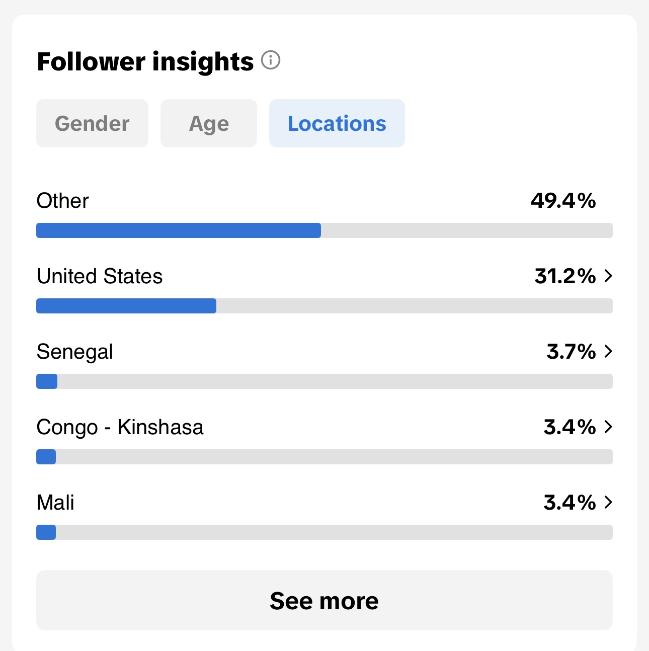This screenshot has height=651, width=649.
Task: Tap the See more button
Action: click(x=324, y=600)
